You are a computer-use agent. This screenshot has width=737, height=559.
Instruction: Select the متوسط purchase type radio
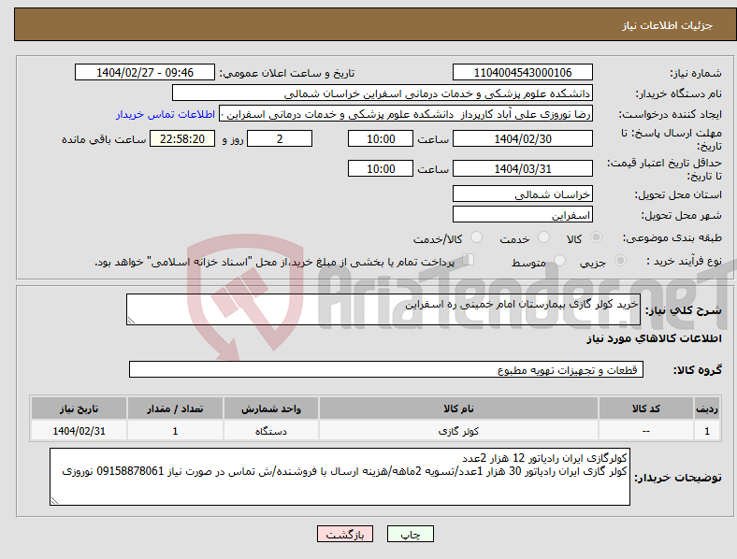coord(560,261)
